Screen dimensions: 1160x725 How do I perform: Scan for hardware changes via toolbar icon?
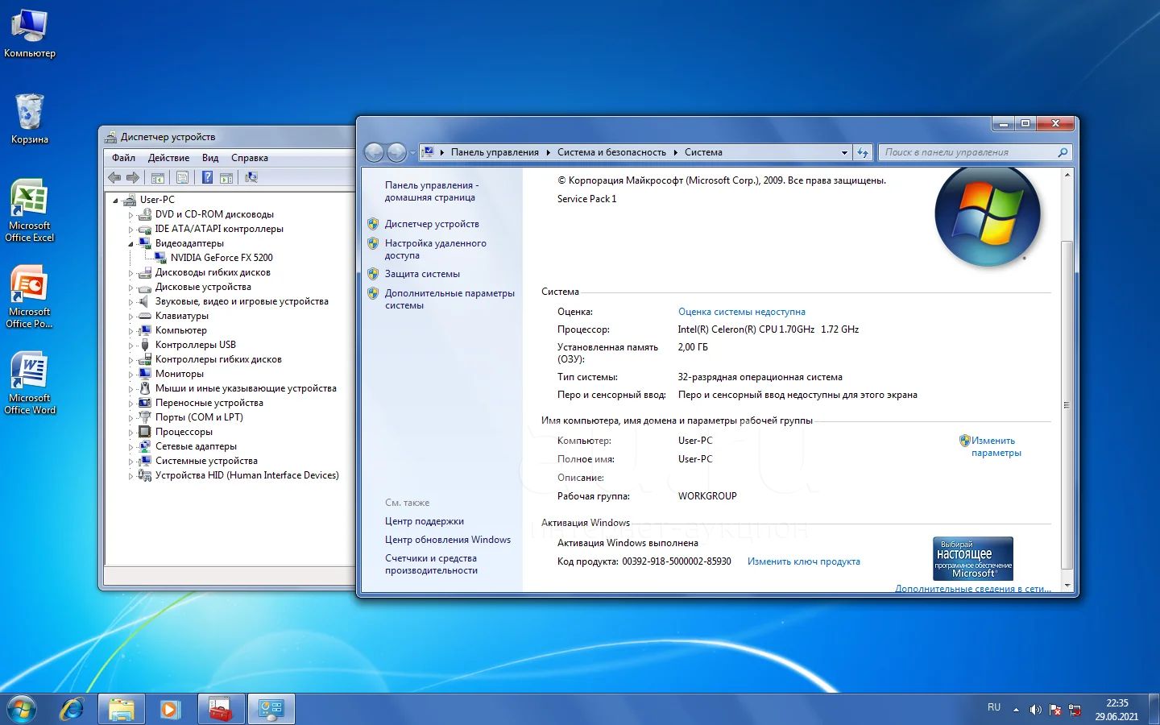pyautogui.click(x=251, y=177)
